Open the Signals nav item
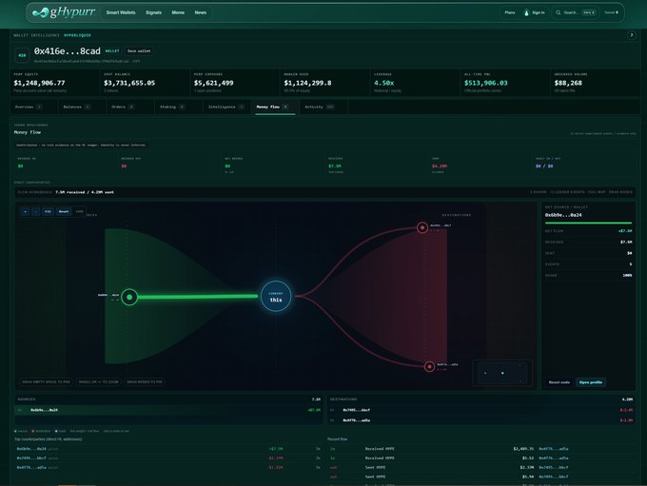The image size is (647, 486). [153, 12]
